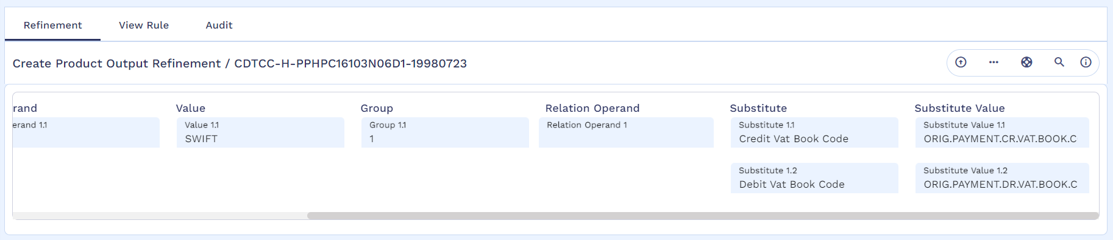
Task: Click the scrollbar track left of thumb
Action: click(x=160, y=216)
